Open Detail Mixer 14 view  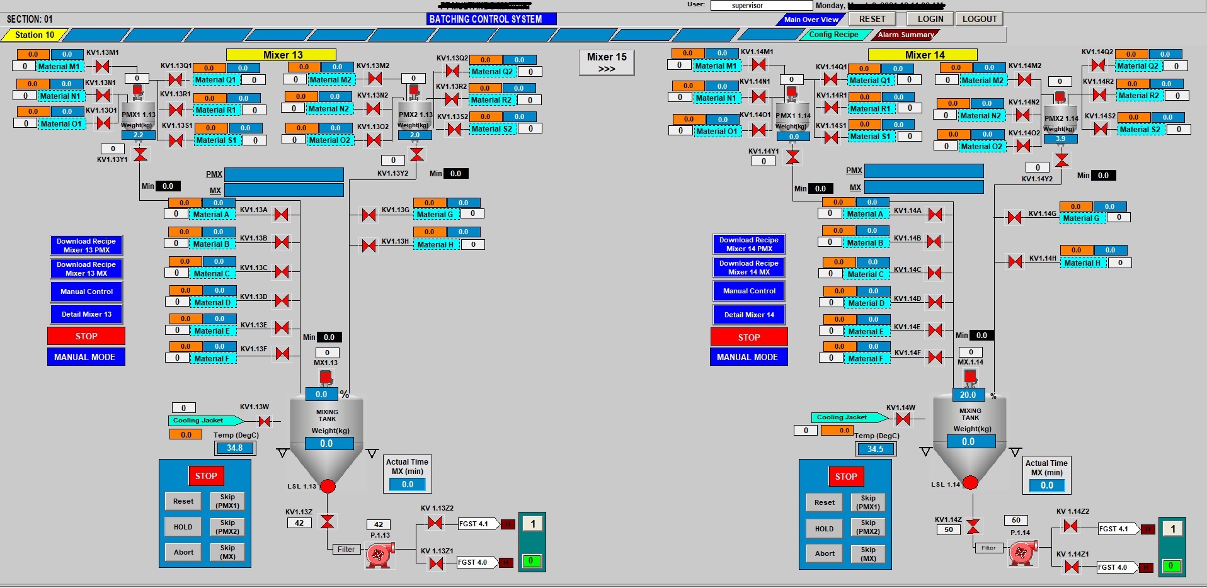coord(749,315)
